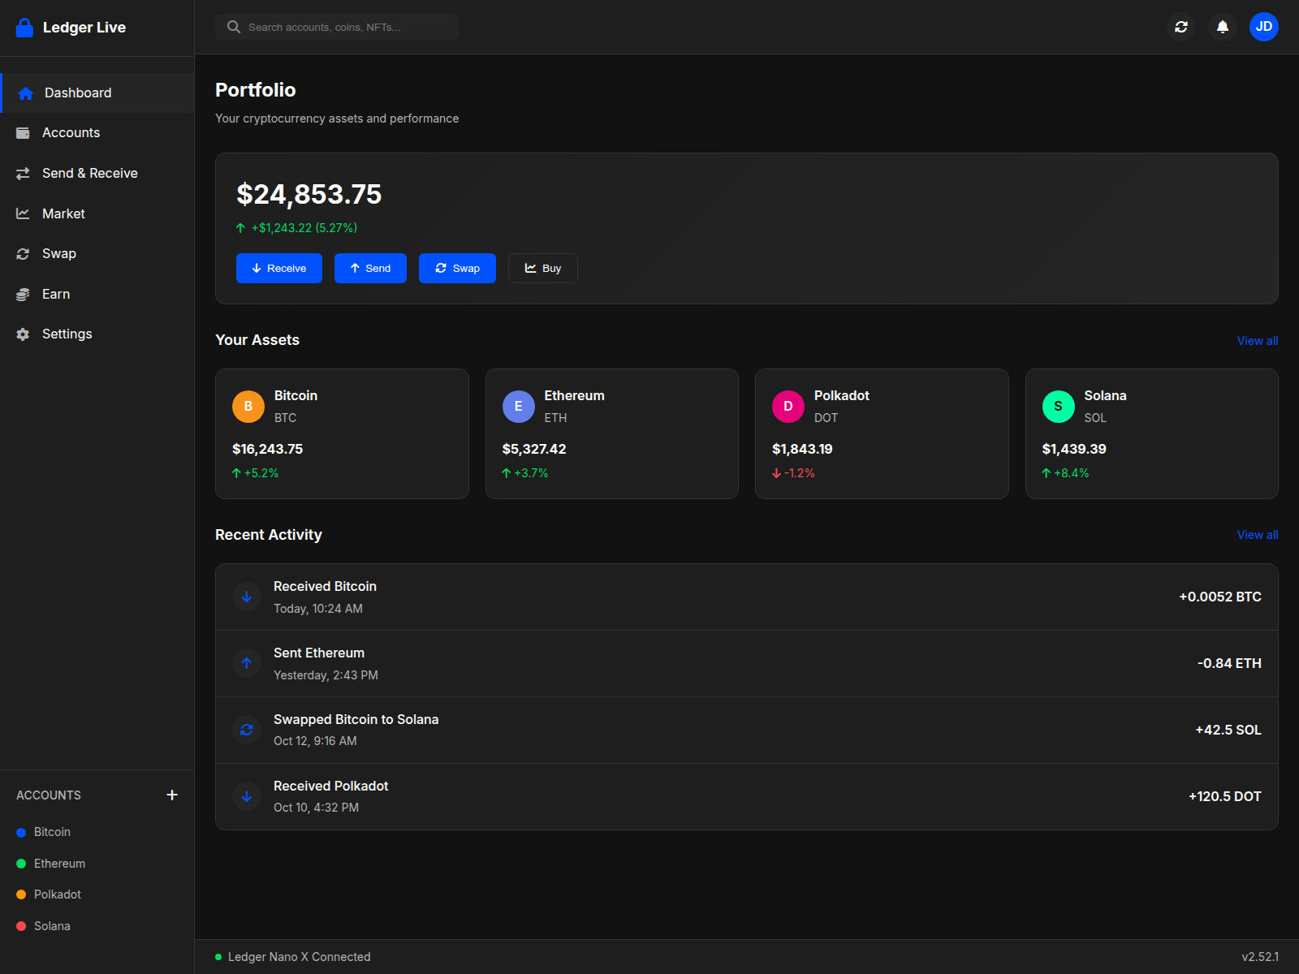Open Dashboard in the sidebar
The width and height of the screenshot is (1299, 974).
pos(97,93)
